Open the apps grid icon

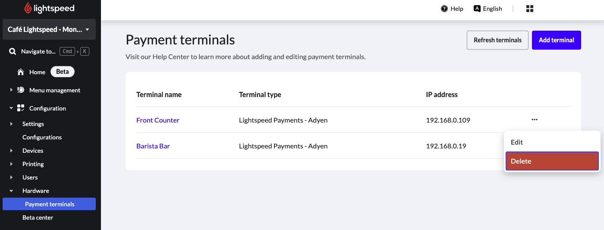[530, 9]
